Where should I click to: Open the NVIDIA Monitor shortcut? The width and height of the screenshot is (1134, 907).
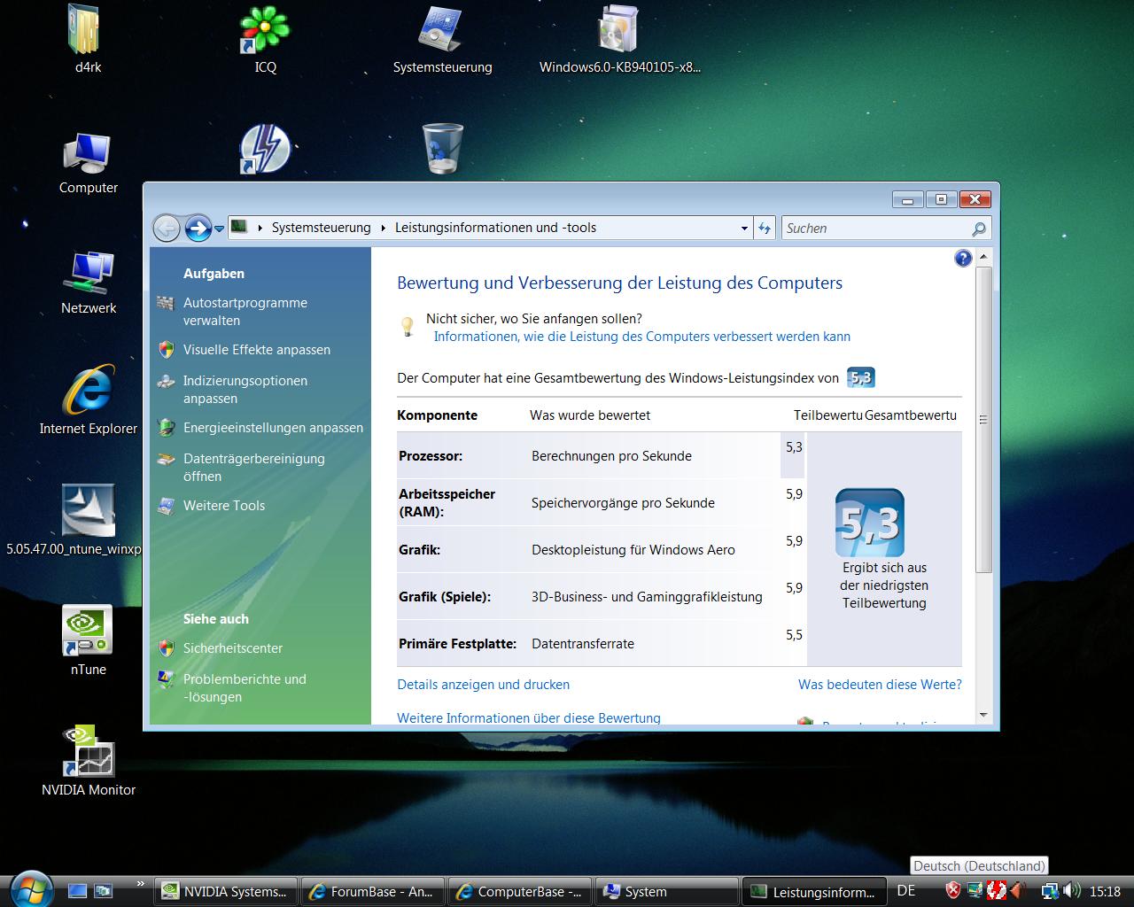tap(88, 760)
